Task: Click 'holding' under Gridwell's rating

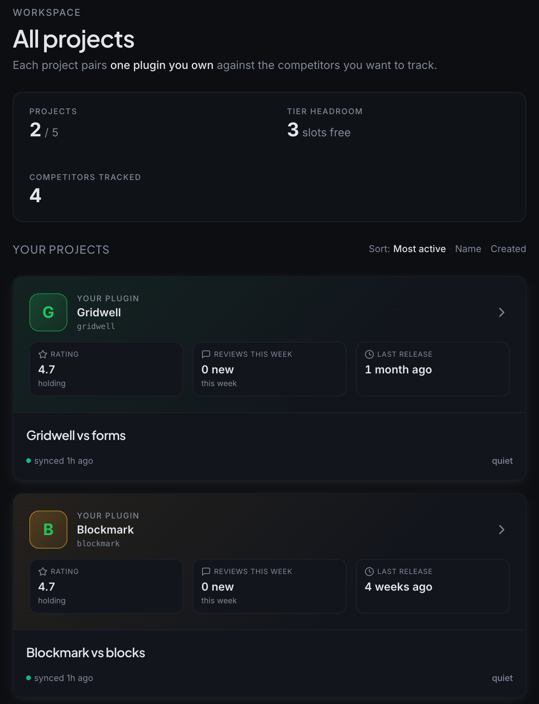Action: click(x=52, y=383)
